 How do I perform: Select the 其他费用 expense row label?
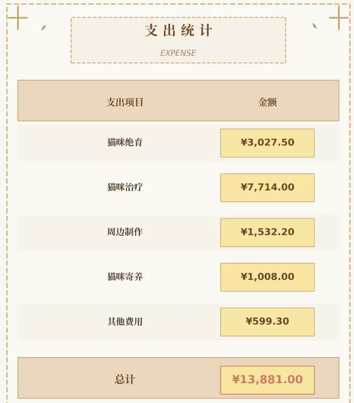click(125, 321)
